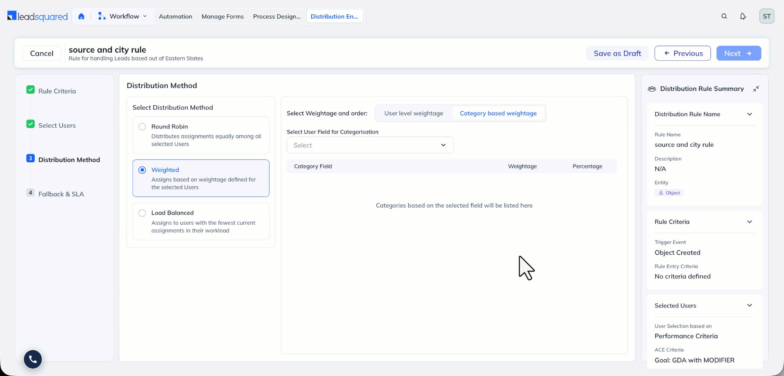Select the Weighted radio button
Image resolution: width=784 pixels, height=376 pixels.
tap(142, 170)
